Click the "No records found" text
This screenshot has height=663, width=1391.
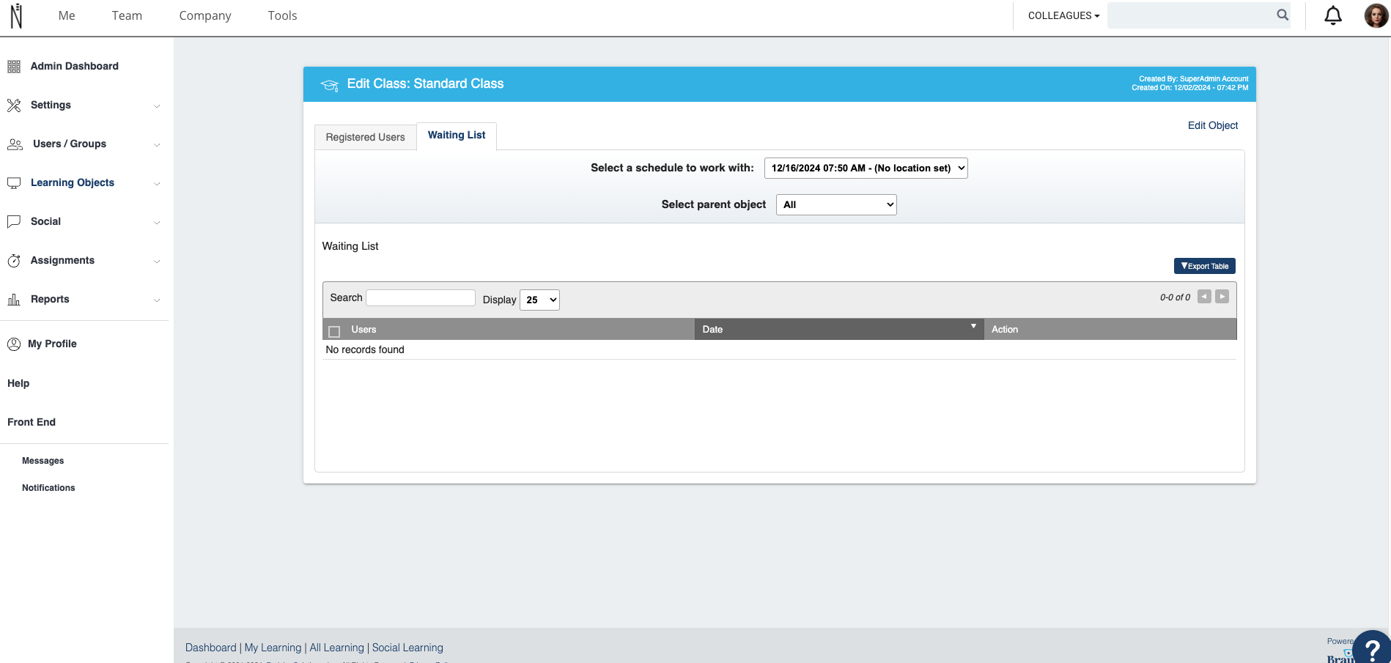point(365,349)
